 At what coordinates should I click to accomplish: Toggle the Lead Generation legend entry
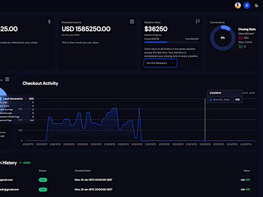12,99
